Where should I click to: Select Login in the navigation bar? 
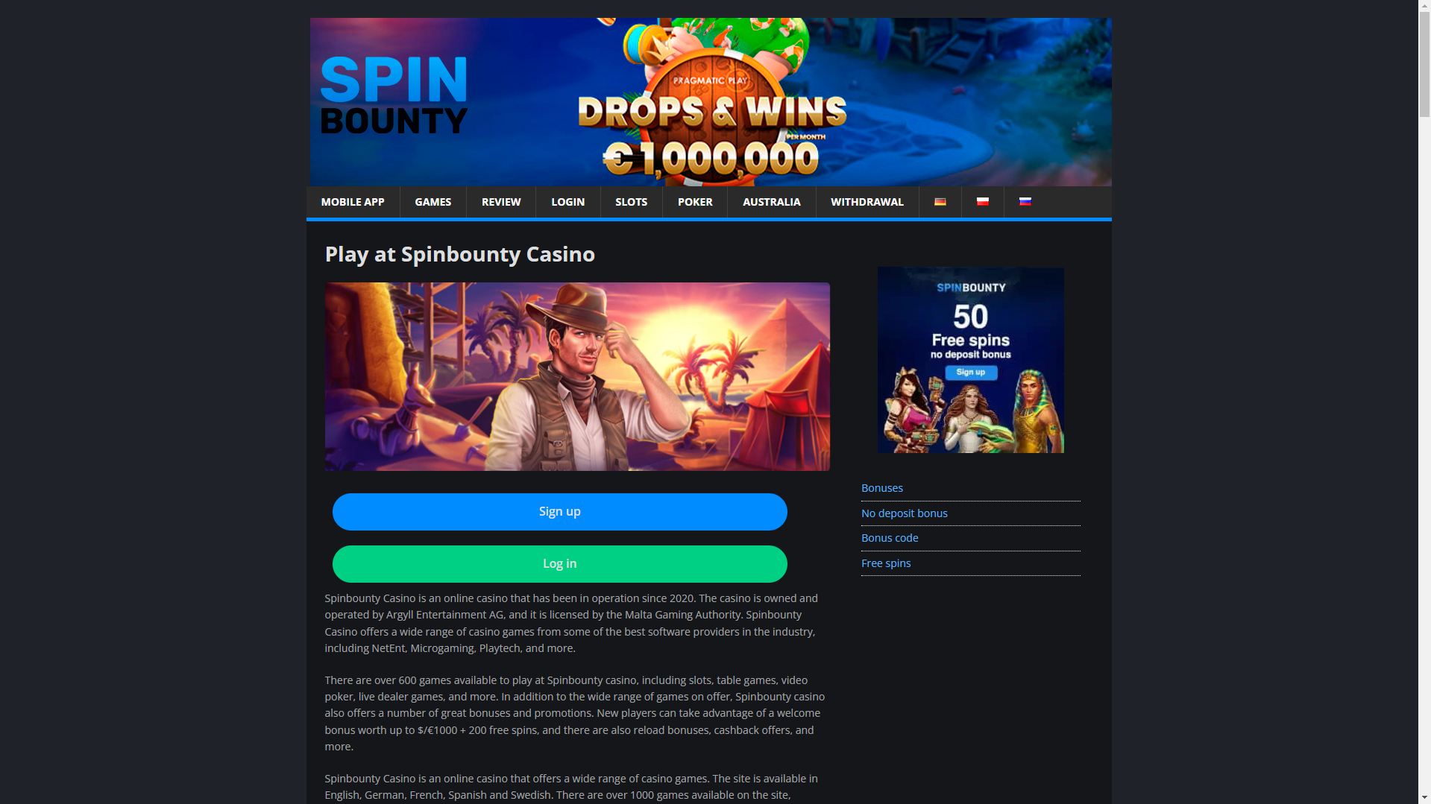pyautogui.click(x=568, y=202)
